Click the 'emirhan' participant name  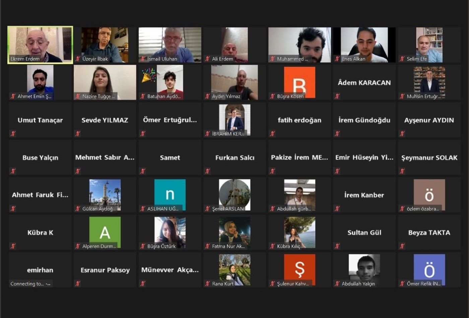40,270
